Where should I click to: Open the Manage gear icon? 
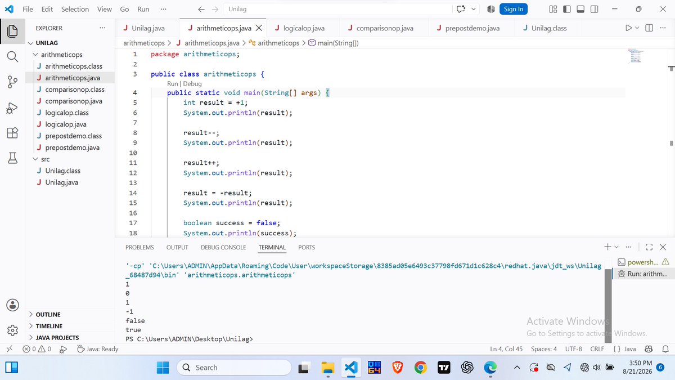[x=12, y=330]
